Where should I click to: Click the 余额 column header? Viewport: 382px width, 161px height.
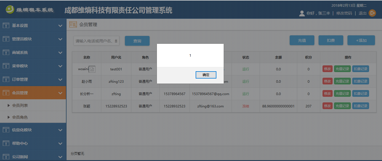coord(278,57)
